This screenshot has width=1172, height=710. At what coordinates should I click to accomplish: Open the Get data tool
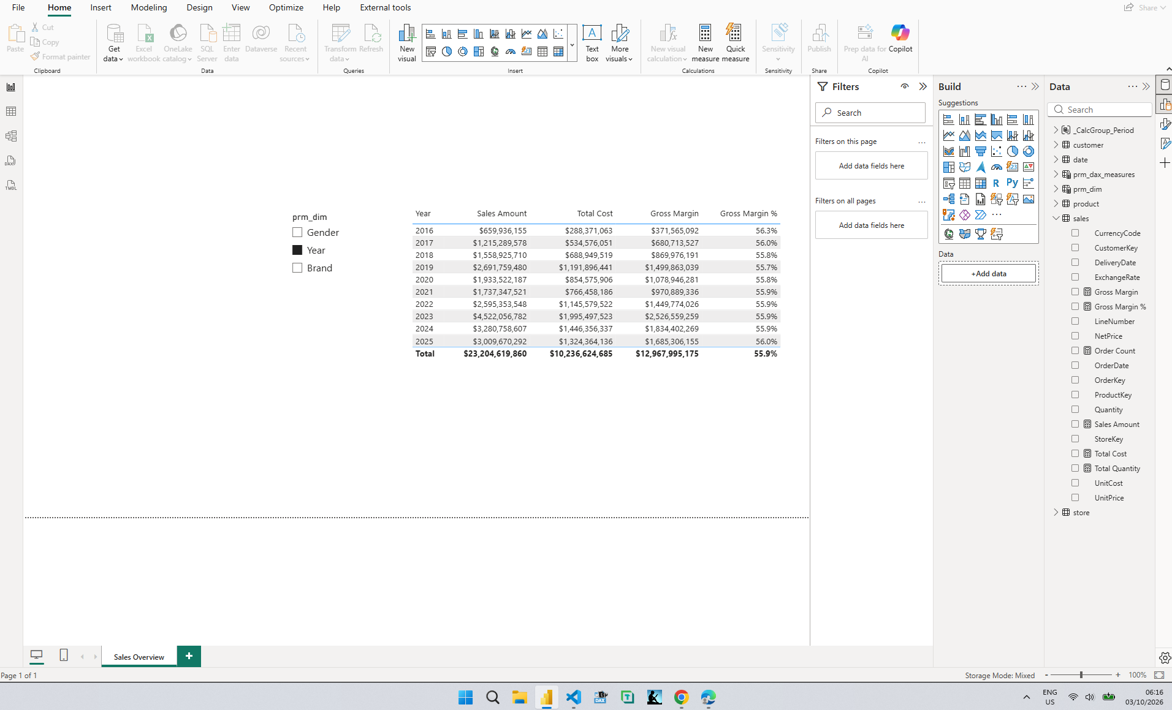(x=114, y=43)
